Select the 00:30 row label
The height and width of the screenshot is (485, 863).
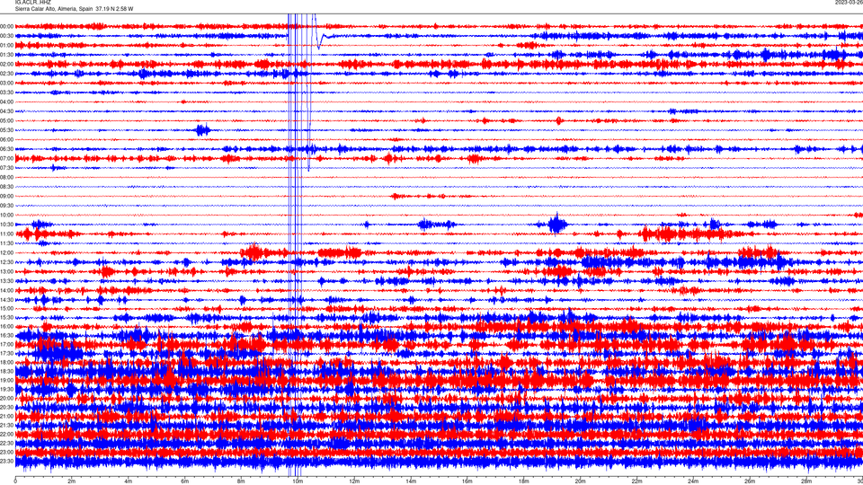pos(6,36)
